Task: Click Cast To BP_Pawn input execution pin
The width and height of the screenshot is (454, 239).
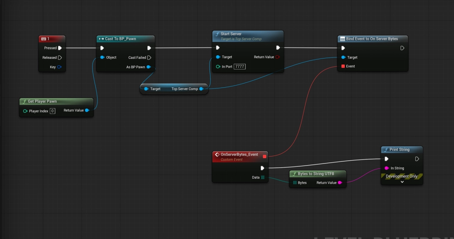Action: 102,48
